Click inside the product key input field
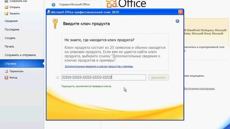Screen dimensions: 230x129 [103, 77]
